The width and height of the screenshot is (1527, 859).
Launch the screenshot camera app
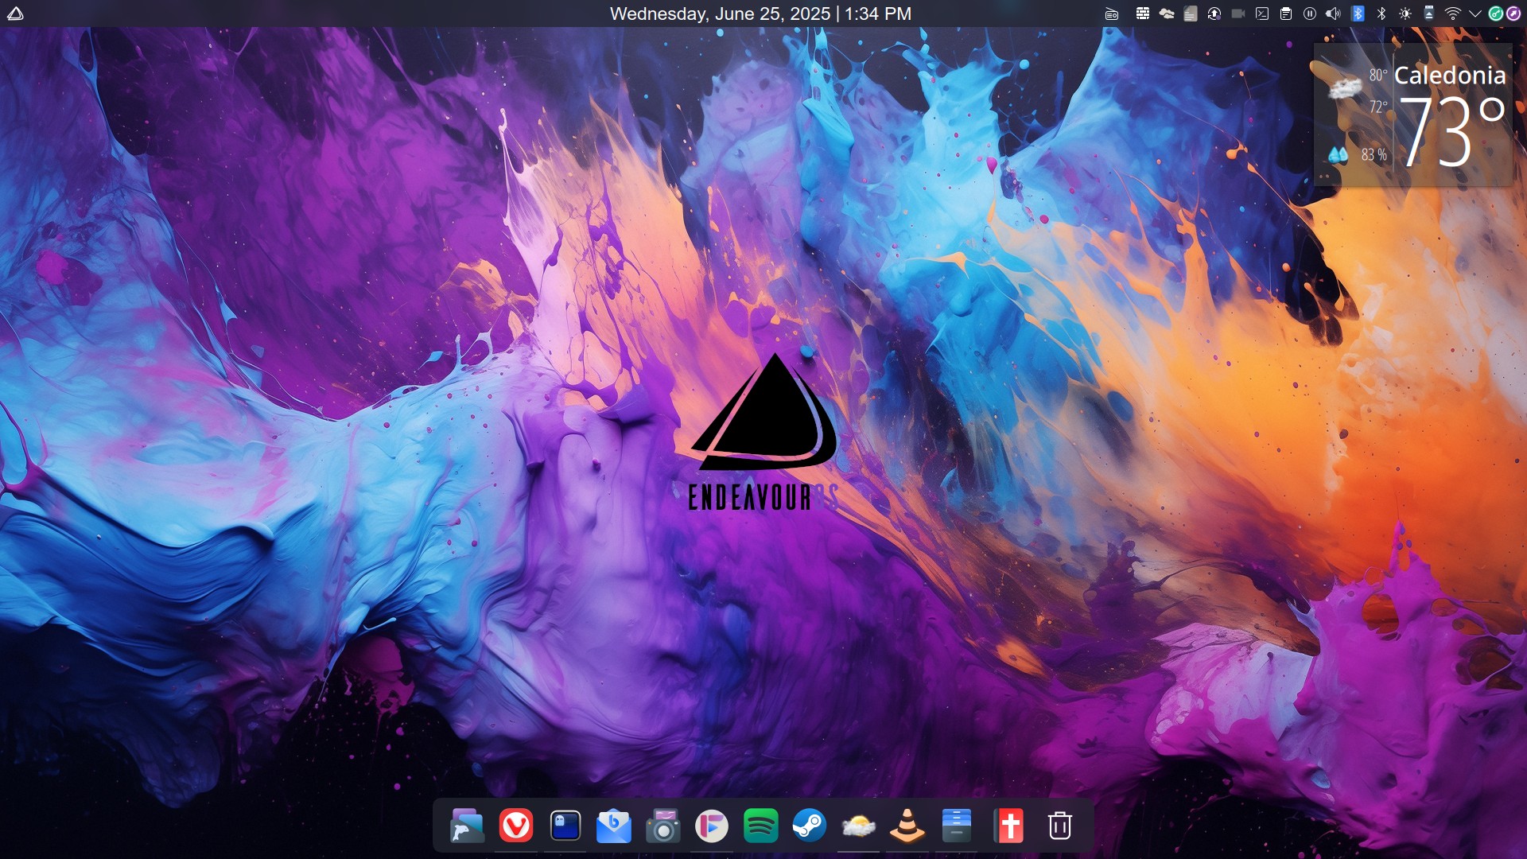tap(663, 826)
